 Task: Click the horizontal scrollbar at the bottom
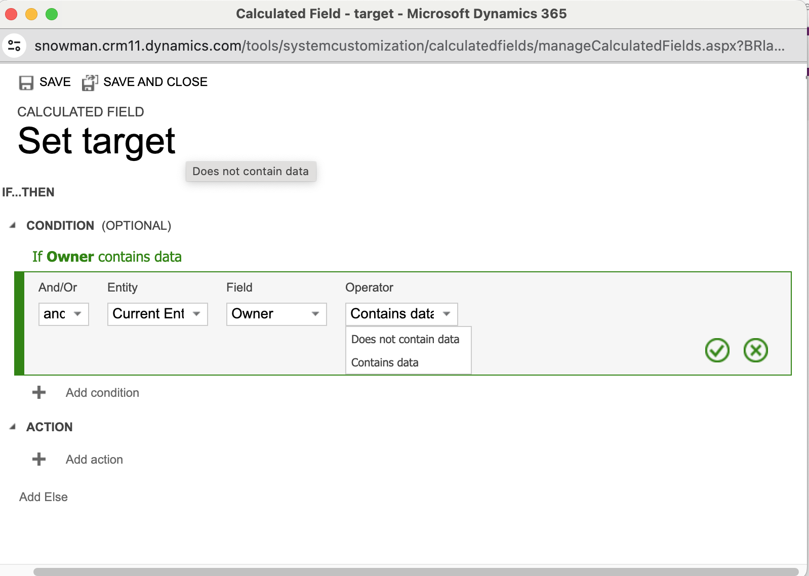(x=415, y=571)
